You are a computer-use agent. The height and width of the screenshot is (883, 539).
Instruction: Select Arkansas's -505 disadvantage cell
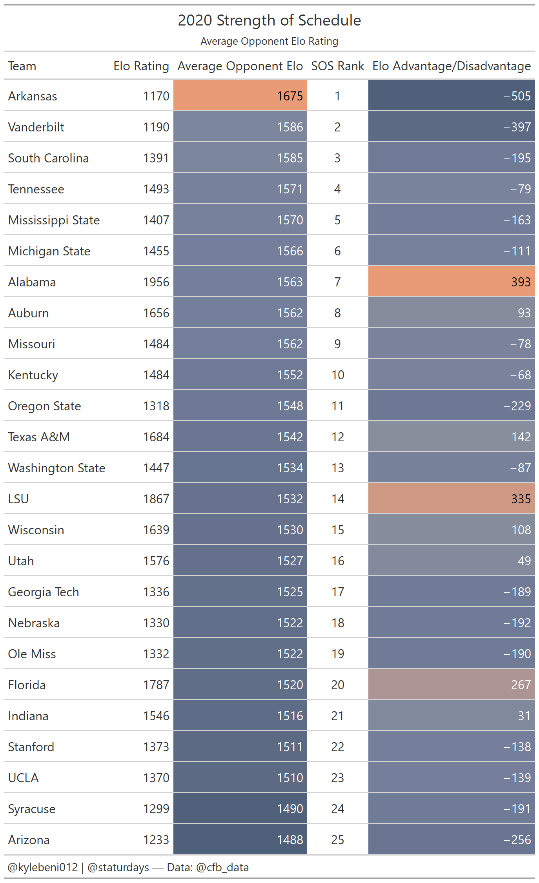pos(452,95)
